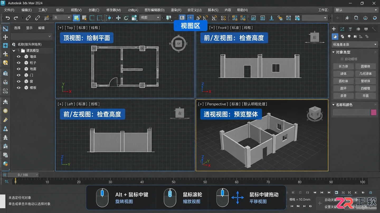Select the Geometry category icon under Create
This screenshot has width=380, height=213.
335,37
